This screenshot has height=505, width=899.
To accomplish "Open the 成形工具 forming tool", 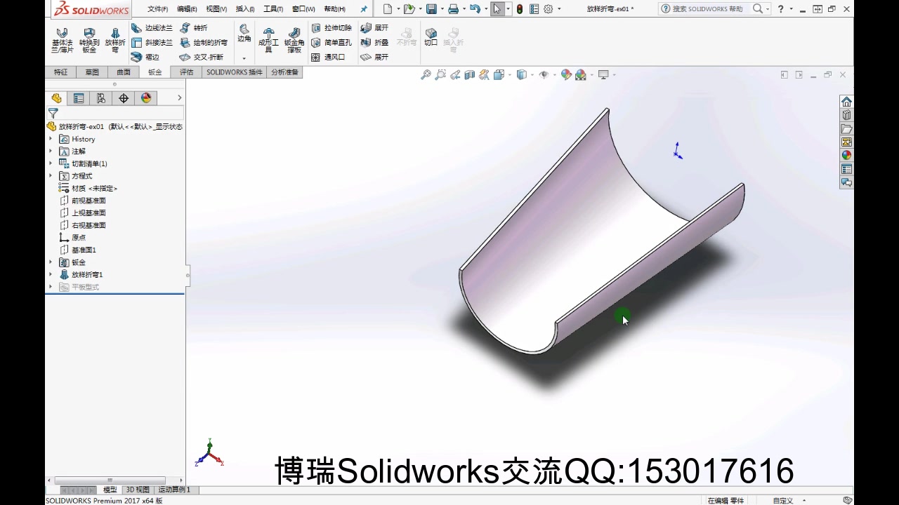I will [268, 41].
